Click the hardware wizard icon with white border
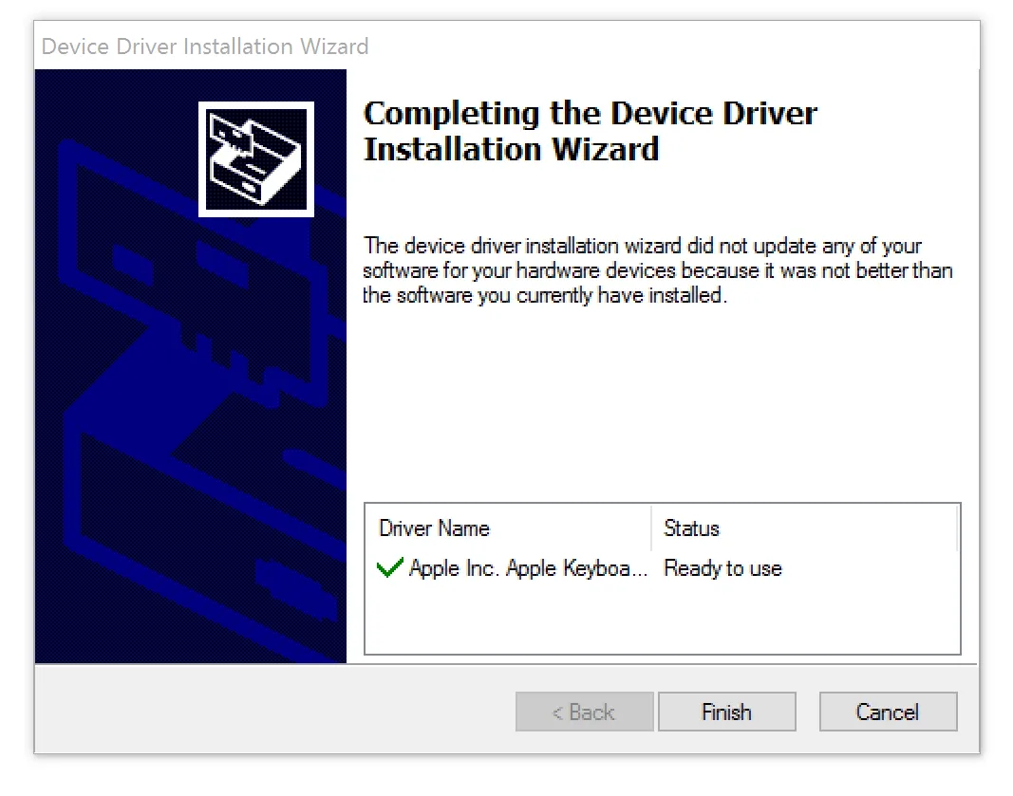 pyautogui.click(x=255, y=158)
